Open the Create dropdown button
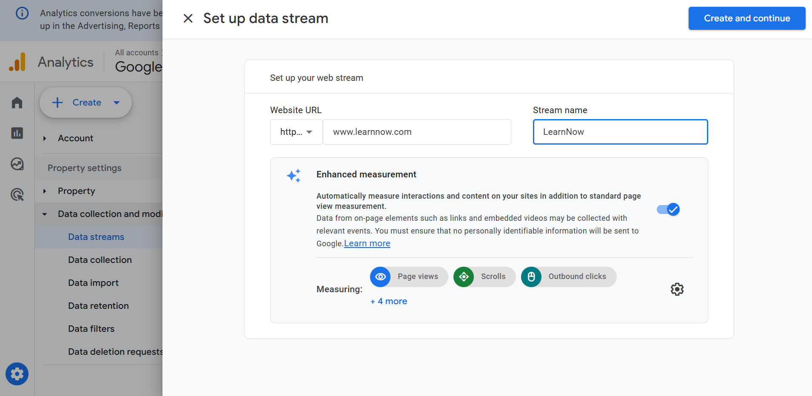This screenshot has width=812, height=396. click(86, 103)
